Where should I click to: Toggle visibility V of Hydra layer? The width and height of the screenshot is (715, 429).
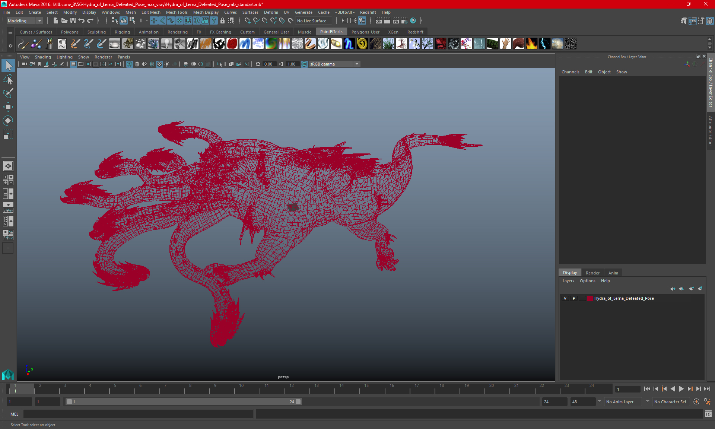(565, 298)
